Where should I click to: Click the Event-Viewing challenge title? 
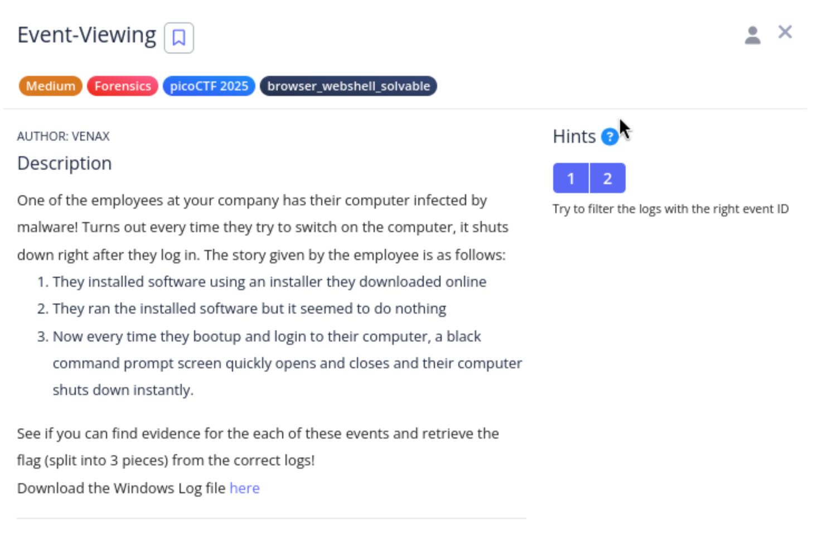[86, 35]
